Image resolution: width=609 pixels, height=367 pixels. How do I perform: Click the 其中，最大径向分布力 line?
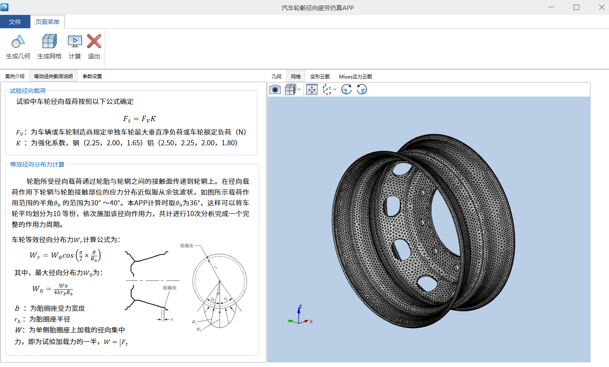[x=59, y=273]
